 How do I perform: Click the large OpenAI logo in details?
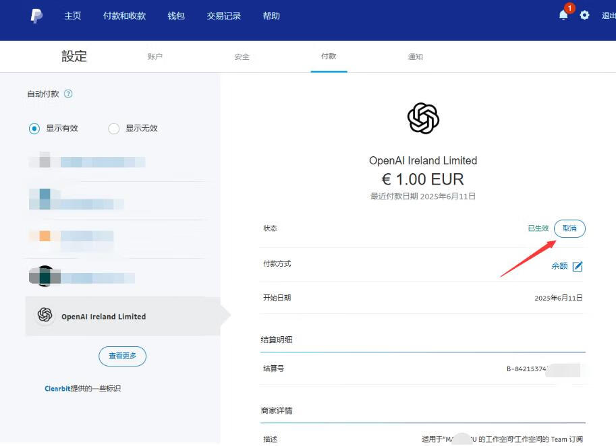423,119
